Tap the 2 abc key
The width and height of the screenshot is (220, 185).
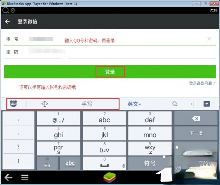coord(105,118)
